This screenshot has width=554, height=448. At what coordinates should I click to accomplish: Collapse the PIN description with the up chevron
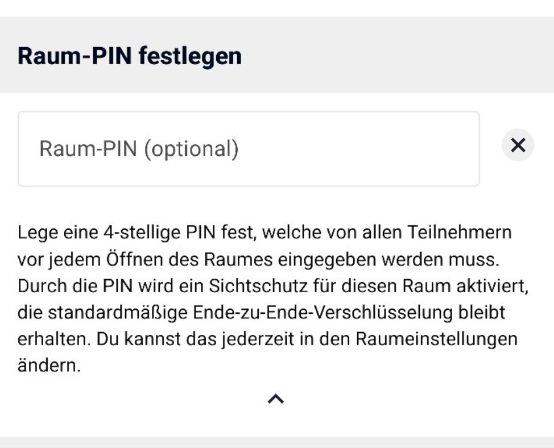(x=276, y=400)
